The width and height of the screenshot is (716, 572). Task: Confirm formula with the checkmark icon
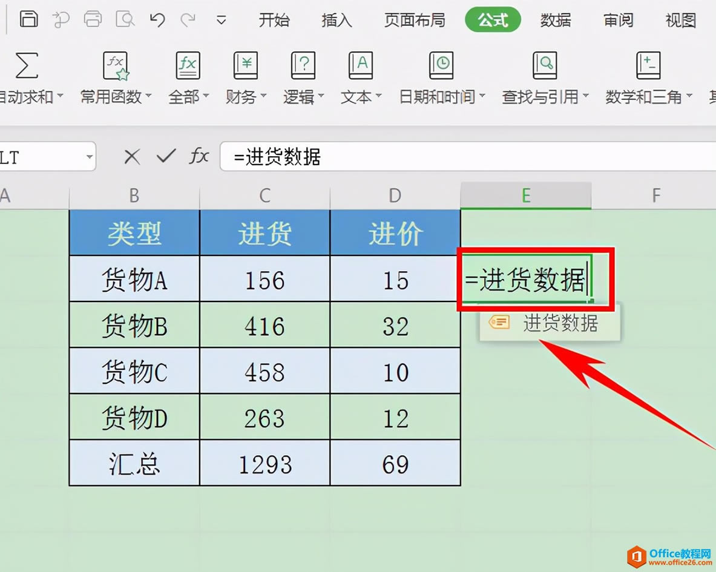click(x=166, y=156)
